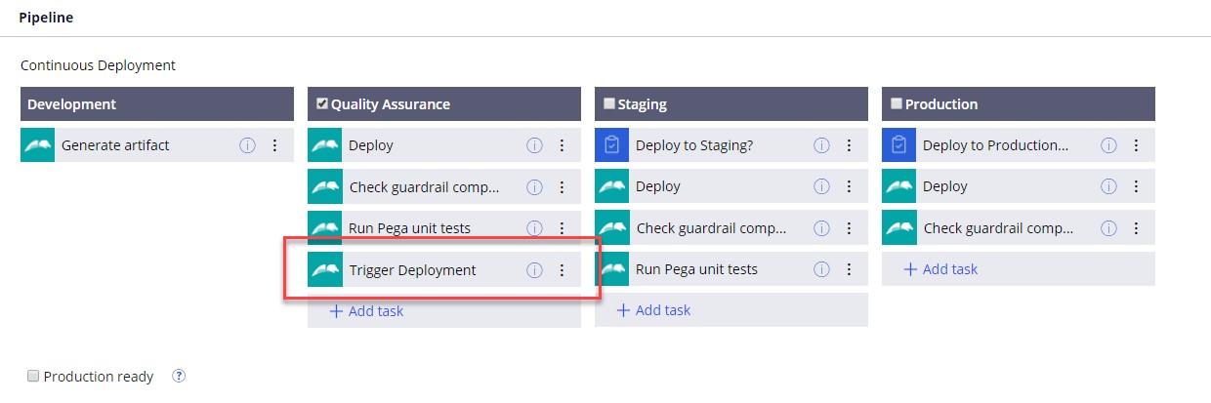Tick the Production ready checkbox

point(33,376)
